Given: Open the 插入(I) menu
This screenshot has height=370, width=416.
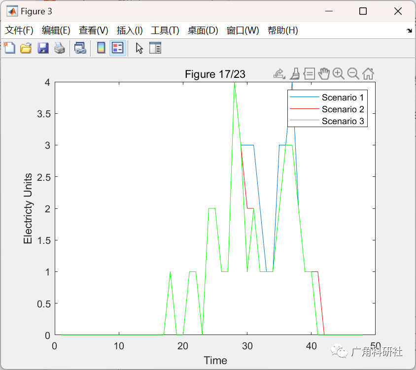Looking at the screenshot, I should pos(130,30).
